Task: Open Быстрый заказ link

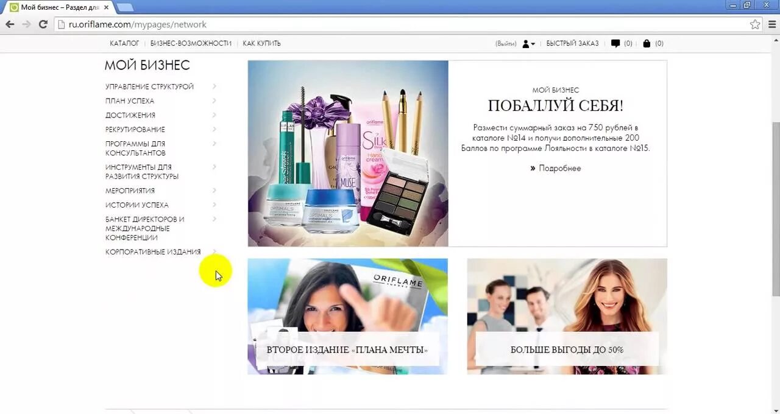Action: click(x=572, y=44)
